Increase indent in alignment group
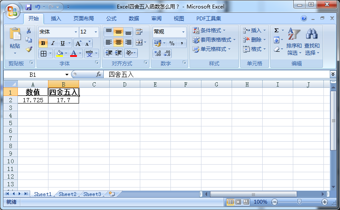Viewport: 340px width, 210px height. coord(119,53)
